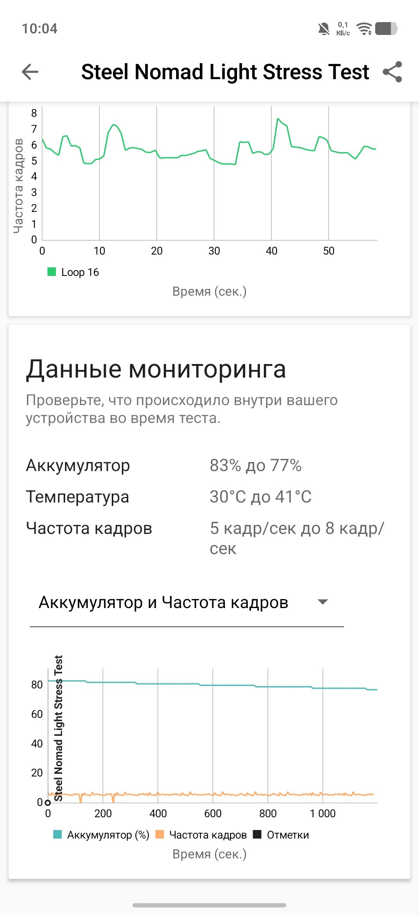Screen dimensions: 419x915
Task: Toggle the Аккумулятор (%) legend series
Action: (x=101, y=835)
